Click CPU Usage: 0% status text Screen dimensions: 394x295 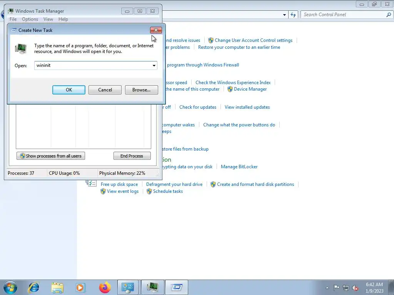tap(64, 173)
